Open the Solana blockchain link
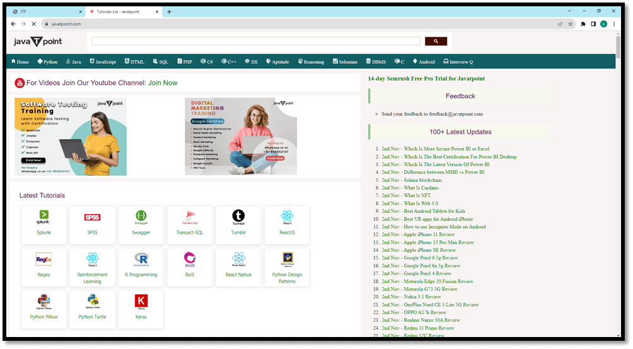Image resolution: width=633 pixels, height=349 pixels. [411, 180]
